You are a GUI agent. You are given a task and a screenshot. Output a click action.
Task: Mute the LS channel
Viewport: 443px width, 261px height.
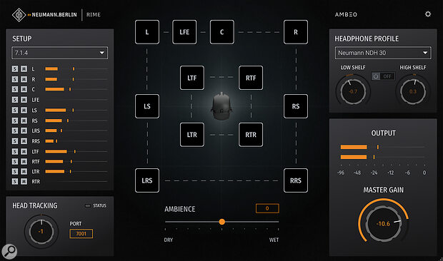click(24, 111)
